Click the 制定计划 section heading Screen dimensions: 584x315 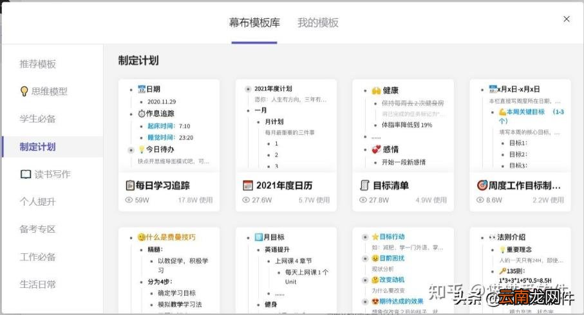pos(138,60)
